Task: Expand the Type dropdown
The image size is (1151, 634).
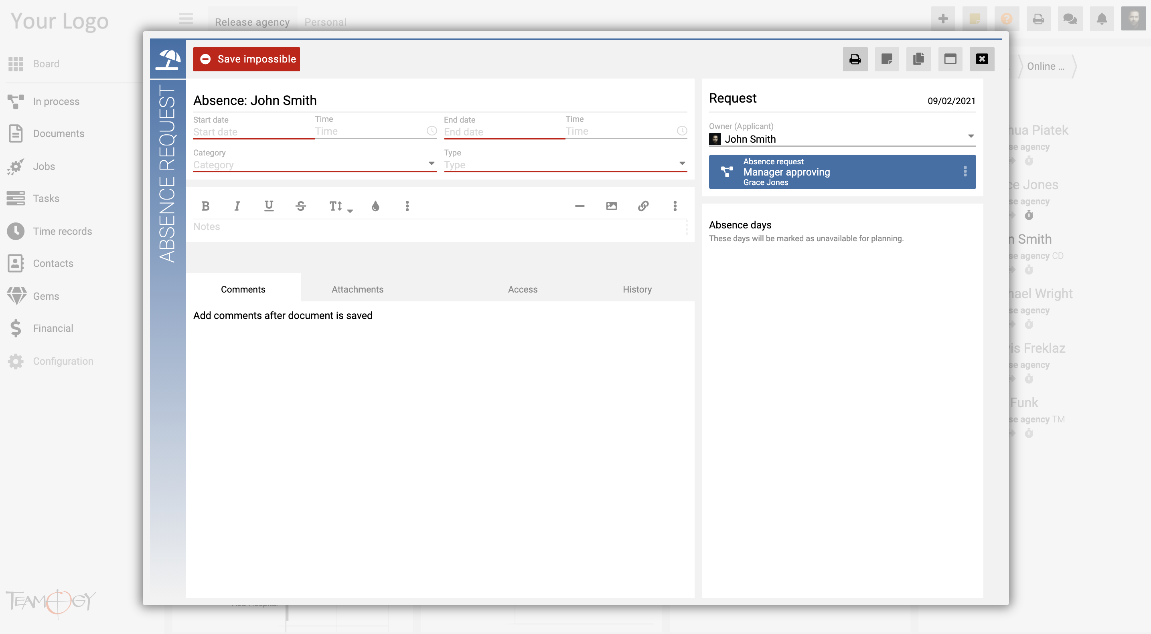Action: (x=682, y=164)
